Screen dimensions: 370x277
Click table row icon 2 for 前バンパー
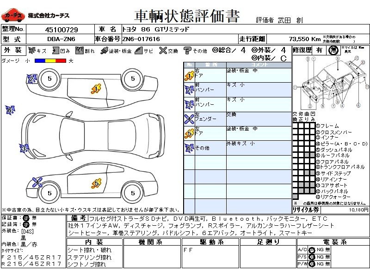(189, 90)
